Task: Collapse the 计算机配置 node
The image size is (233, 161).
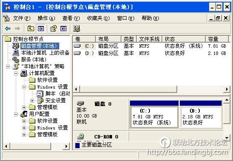Action: [16, 73]
